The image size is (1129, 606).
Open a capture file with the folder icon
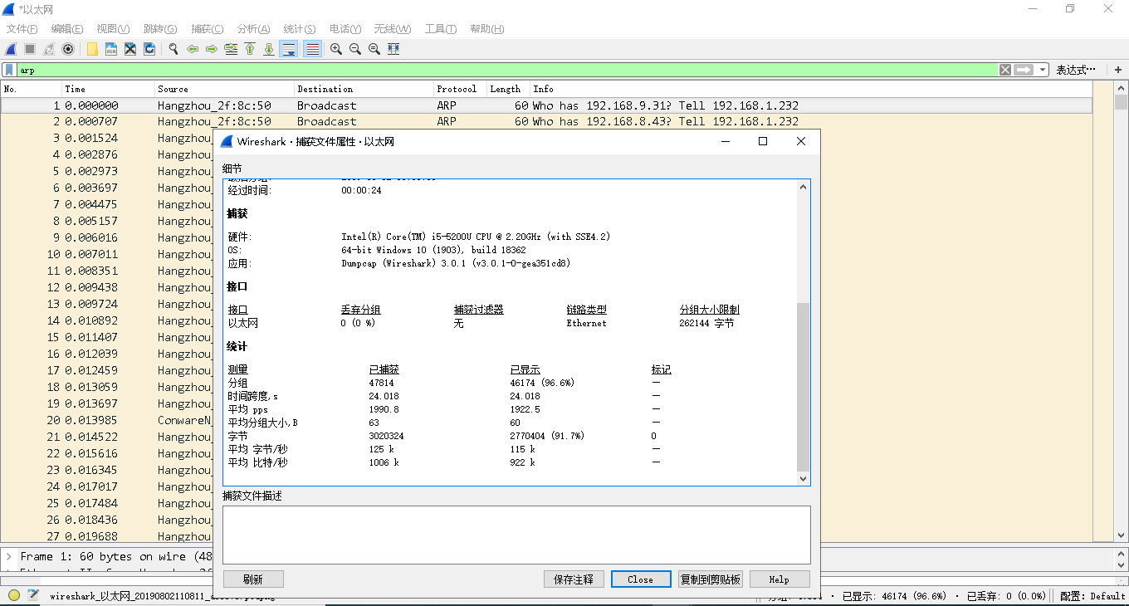pyautogui.click(x=92, y=49)
